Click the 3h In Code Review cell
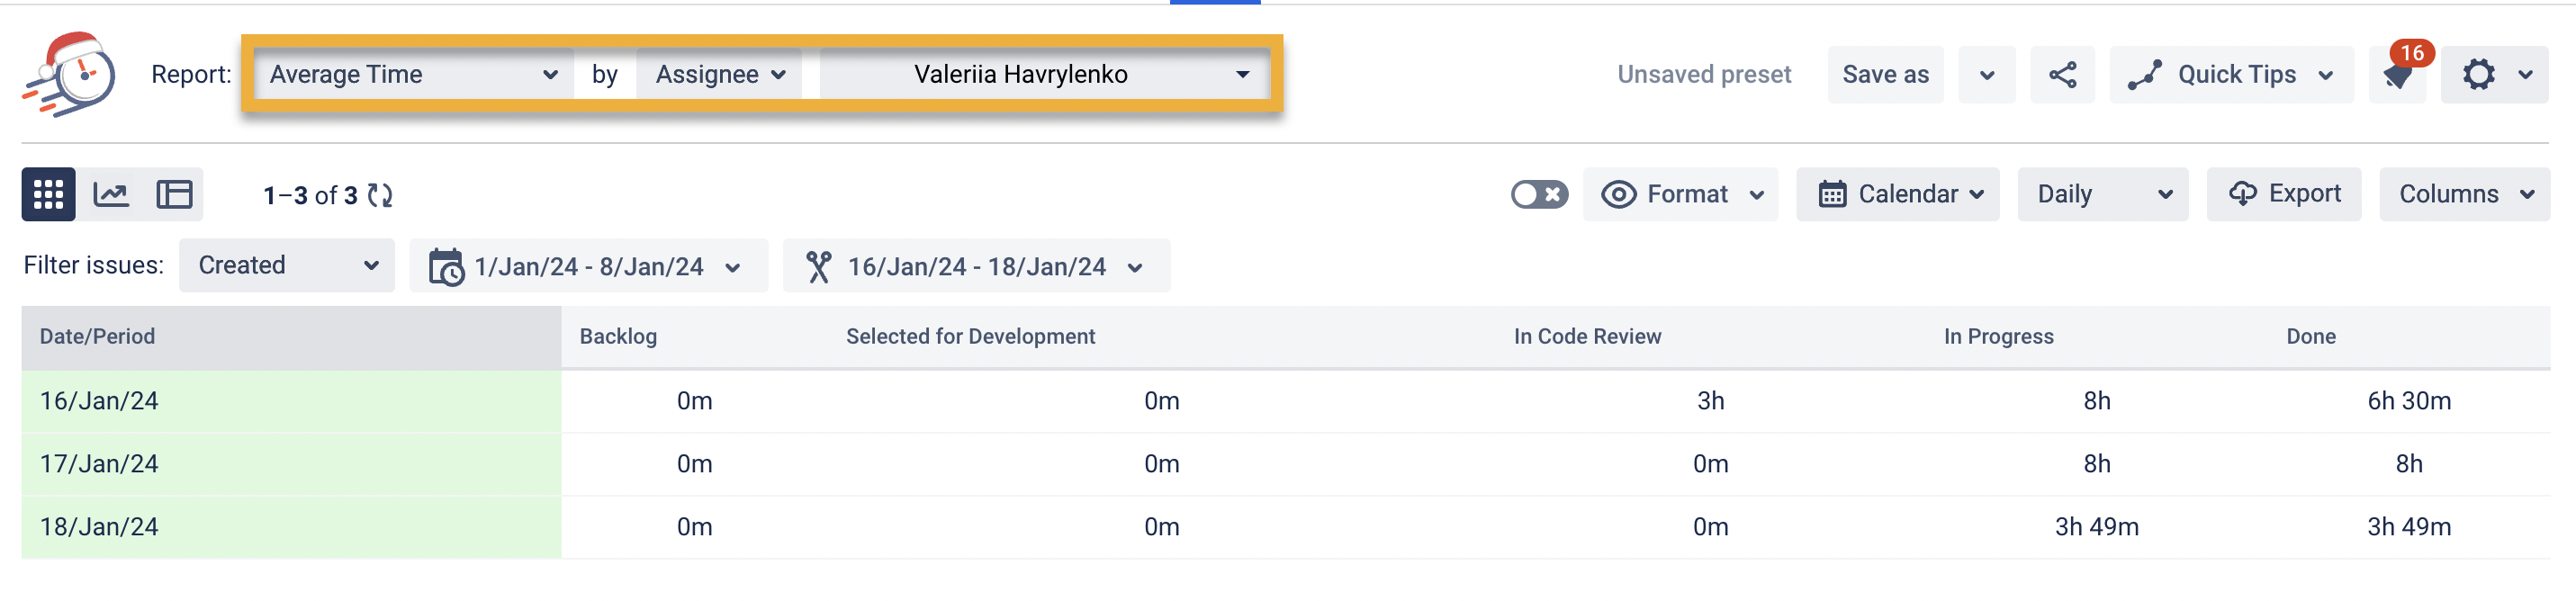Screen dimensions: 2576x601 1710,401
